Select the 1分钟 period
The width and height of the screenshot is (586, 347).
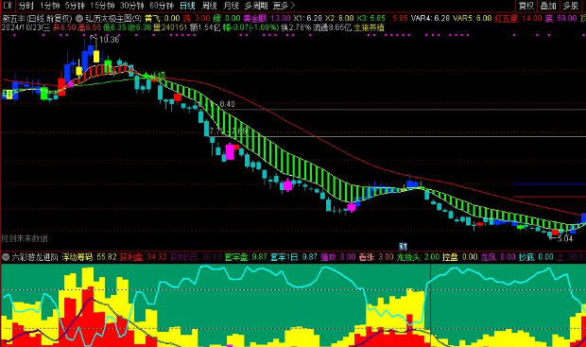pyautogui.click(x=50, y=6)
